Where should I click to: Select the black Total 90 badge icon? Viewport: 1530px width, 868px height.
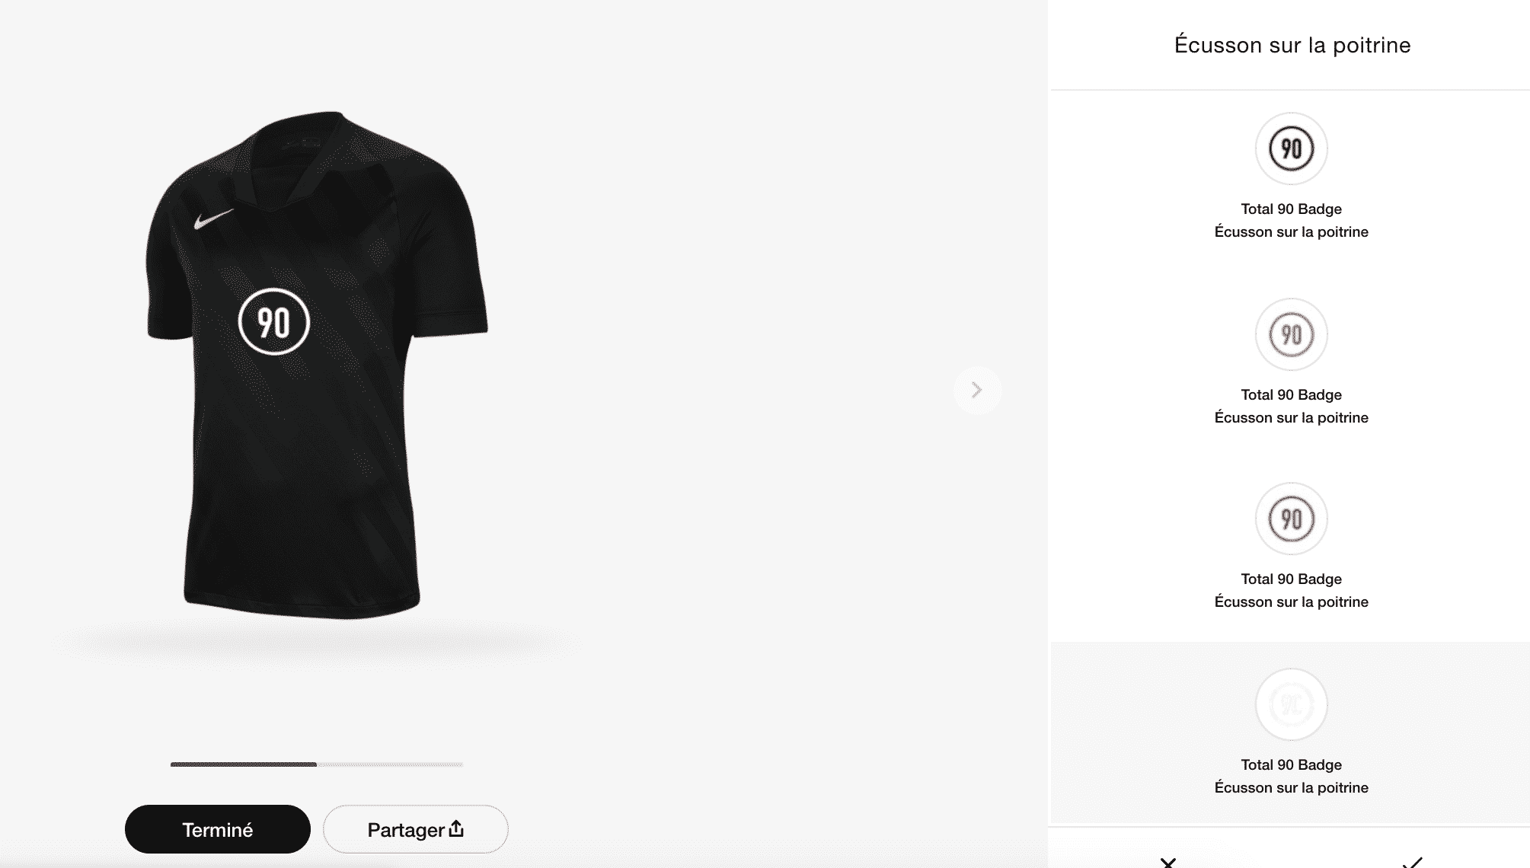[1291, 148]
